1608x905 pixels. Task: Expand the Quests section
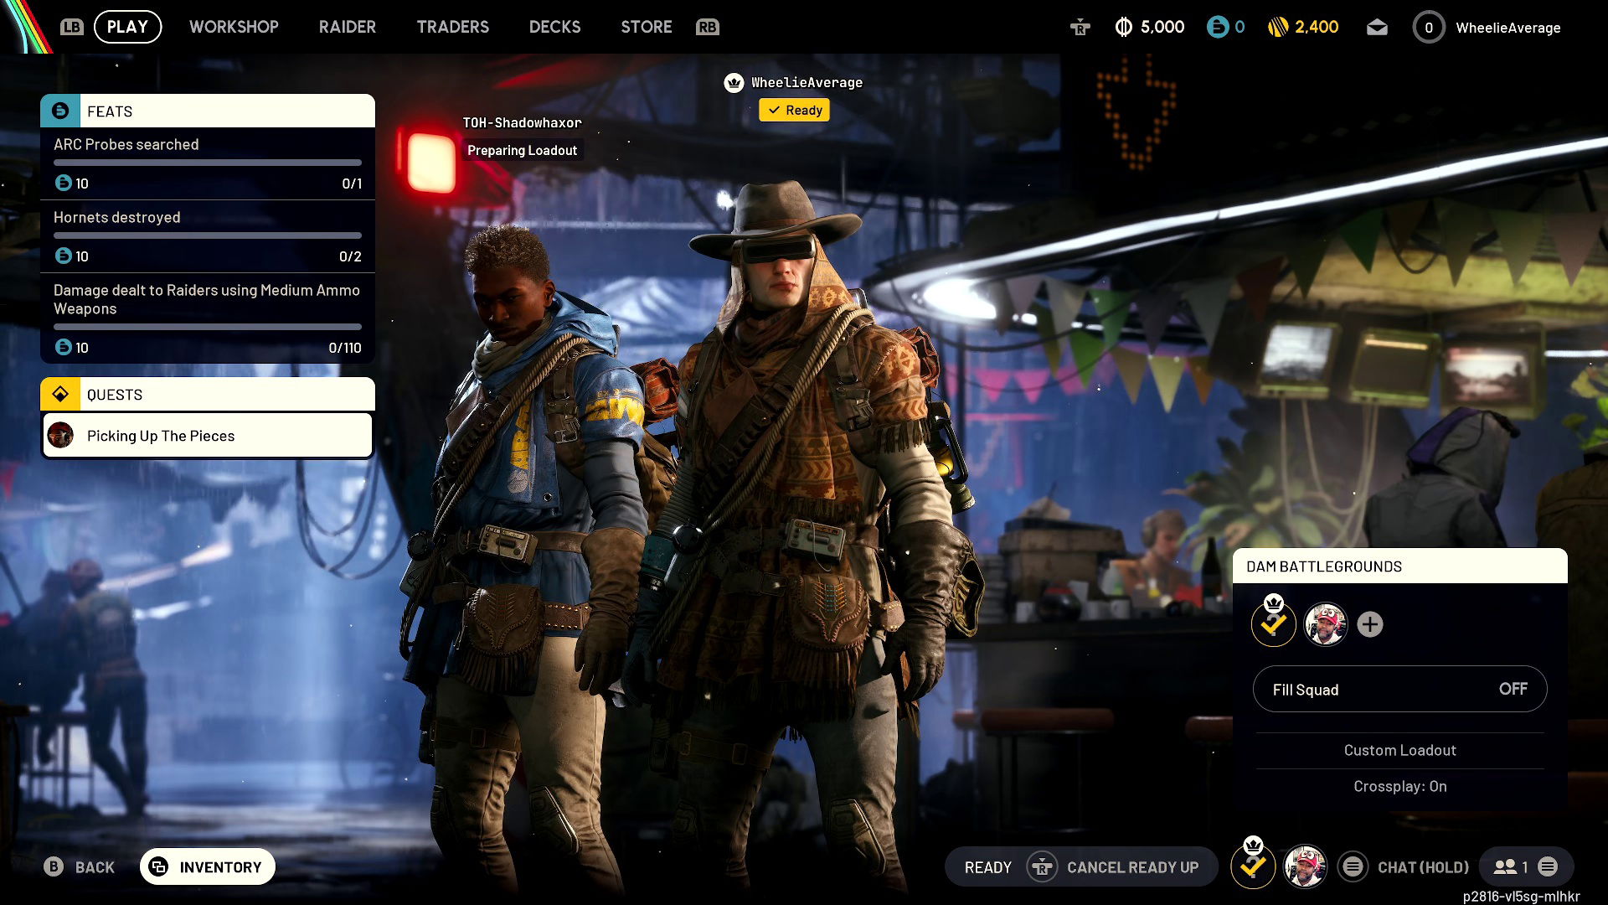point(206,394)
